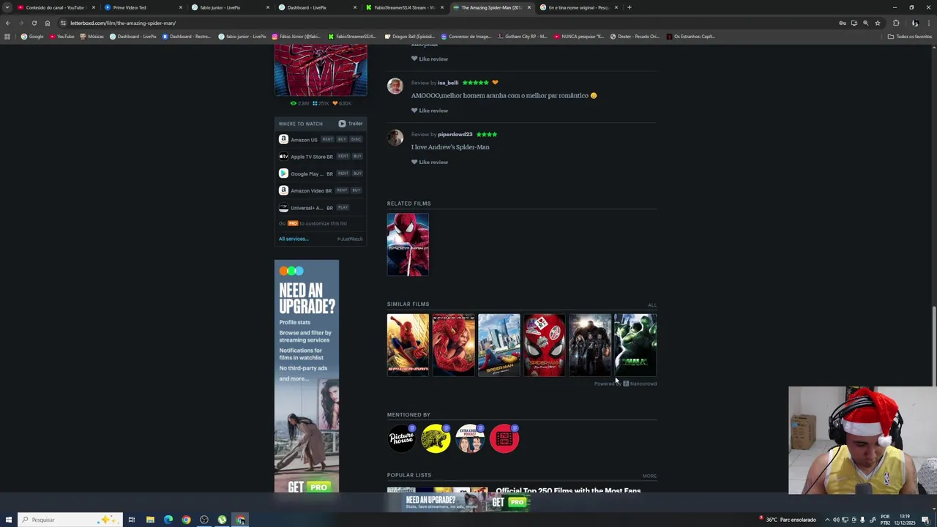Viewport: 937px width, 527px height.
Task: Open the JustWatch link
Action: (x=350, y=239)
